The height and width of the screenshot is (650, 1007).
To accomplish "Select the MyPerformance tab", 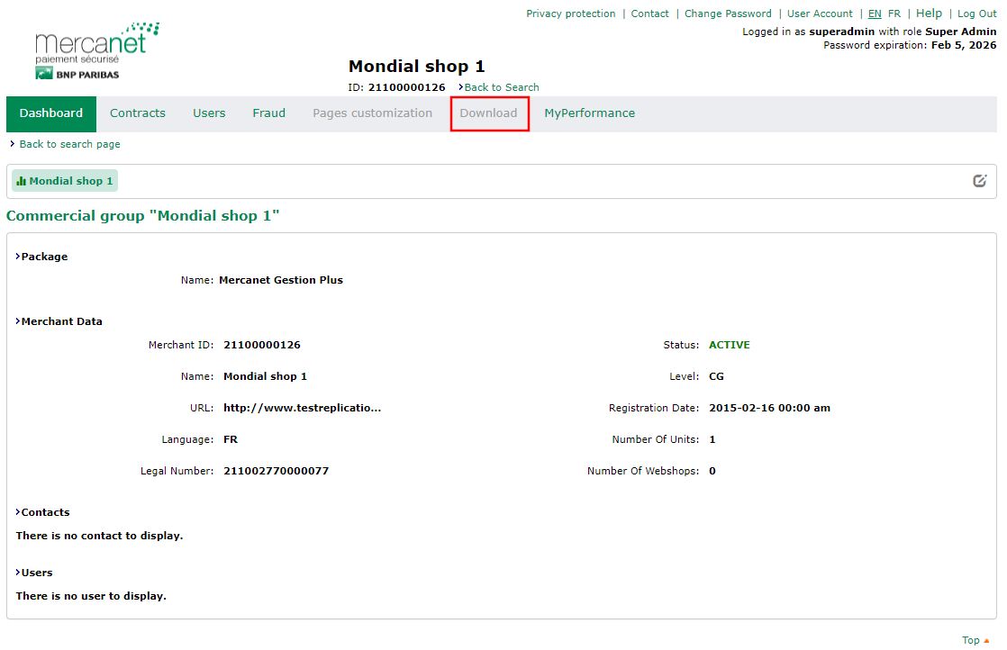I will click(x=589, y=113).
